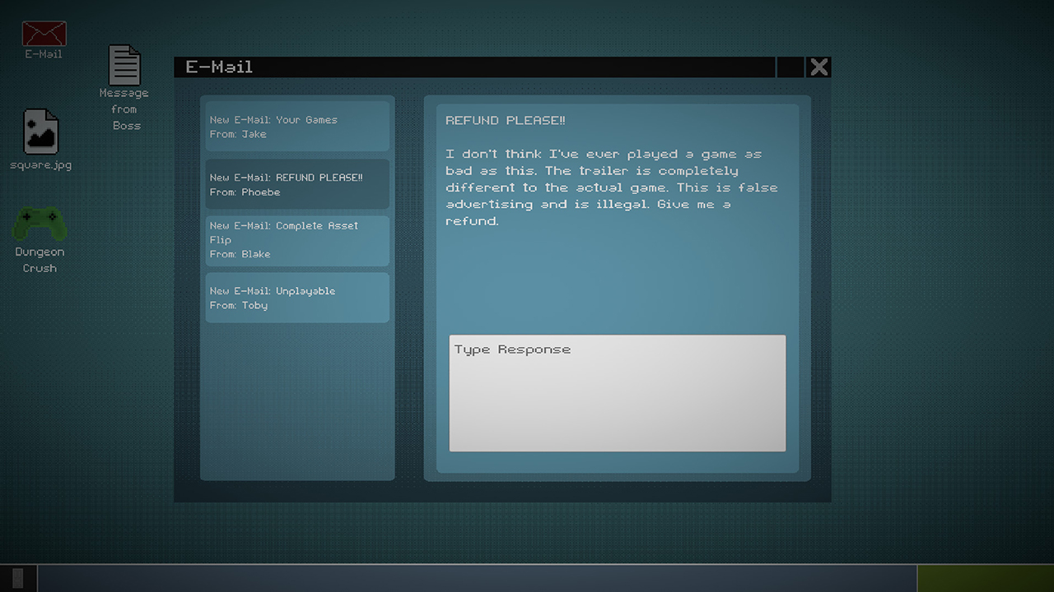Open the Message from Boss document

(124, 66)
